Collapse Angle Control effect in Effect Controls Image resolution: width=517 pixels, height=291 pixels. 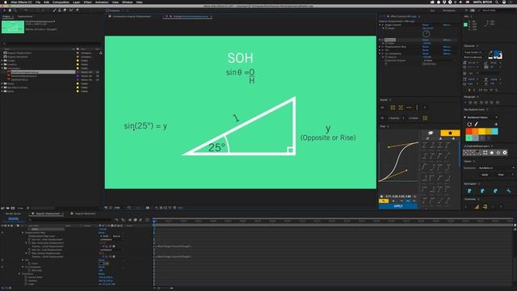pos(380,25)
